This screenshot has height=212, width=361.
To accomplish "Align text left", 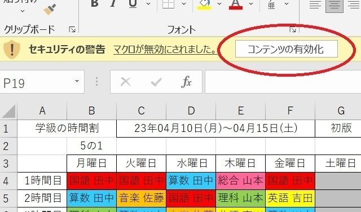I will 315,4.
